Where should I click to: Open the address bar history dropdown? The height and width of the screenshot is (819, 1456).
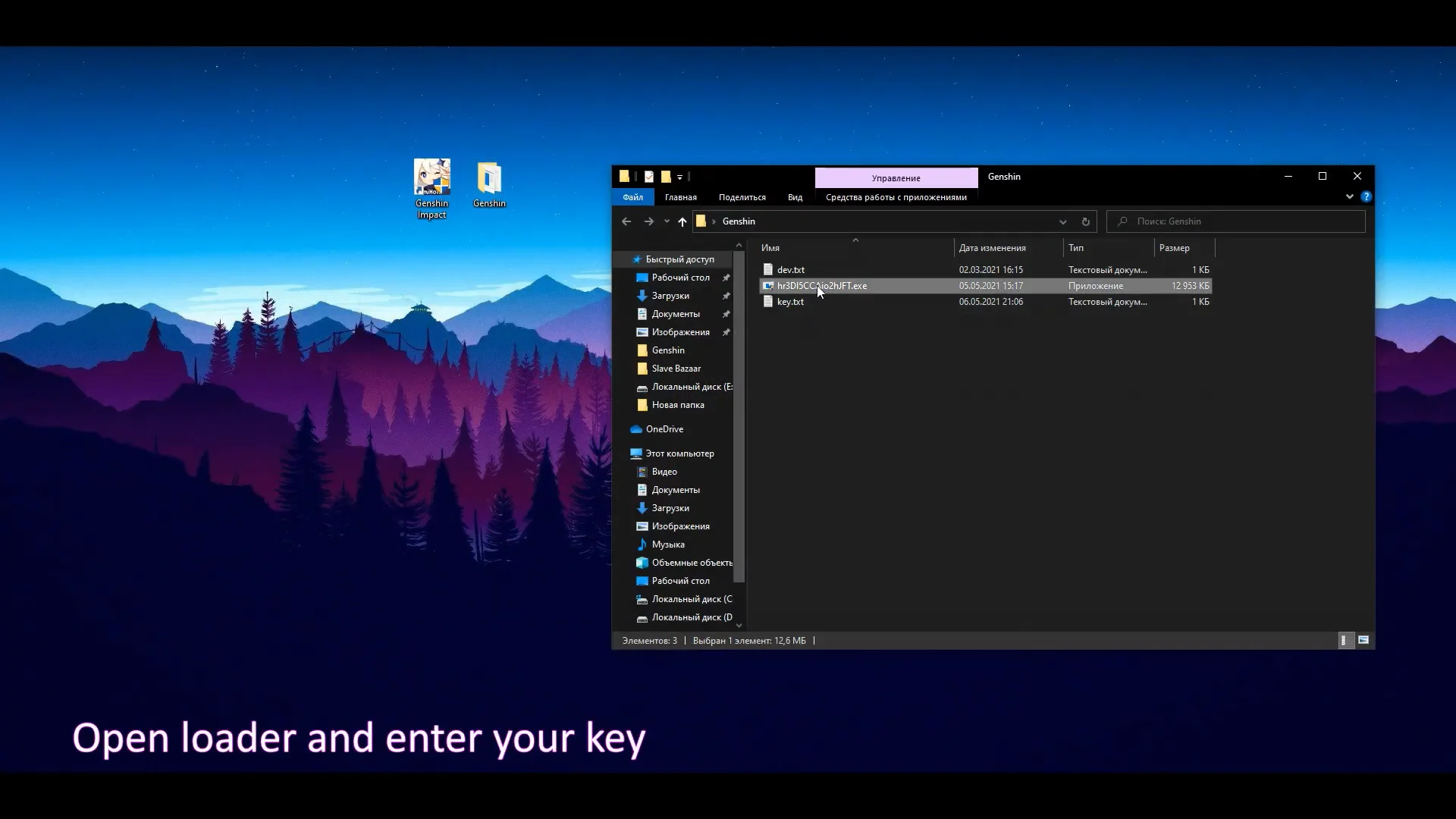[1062, 221]
